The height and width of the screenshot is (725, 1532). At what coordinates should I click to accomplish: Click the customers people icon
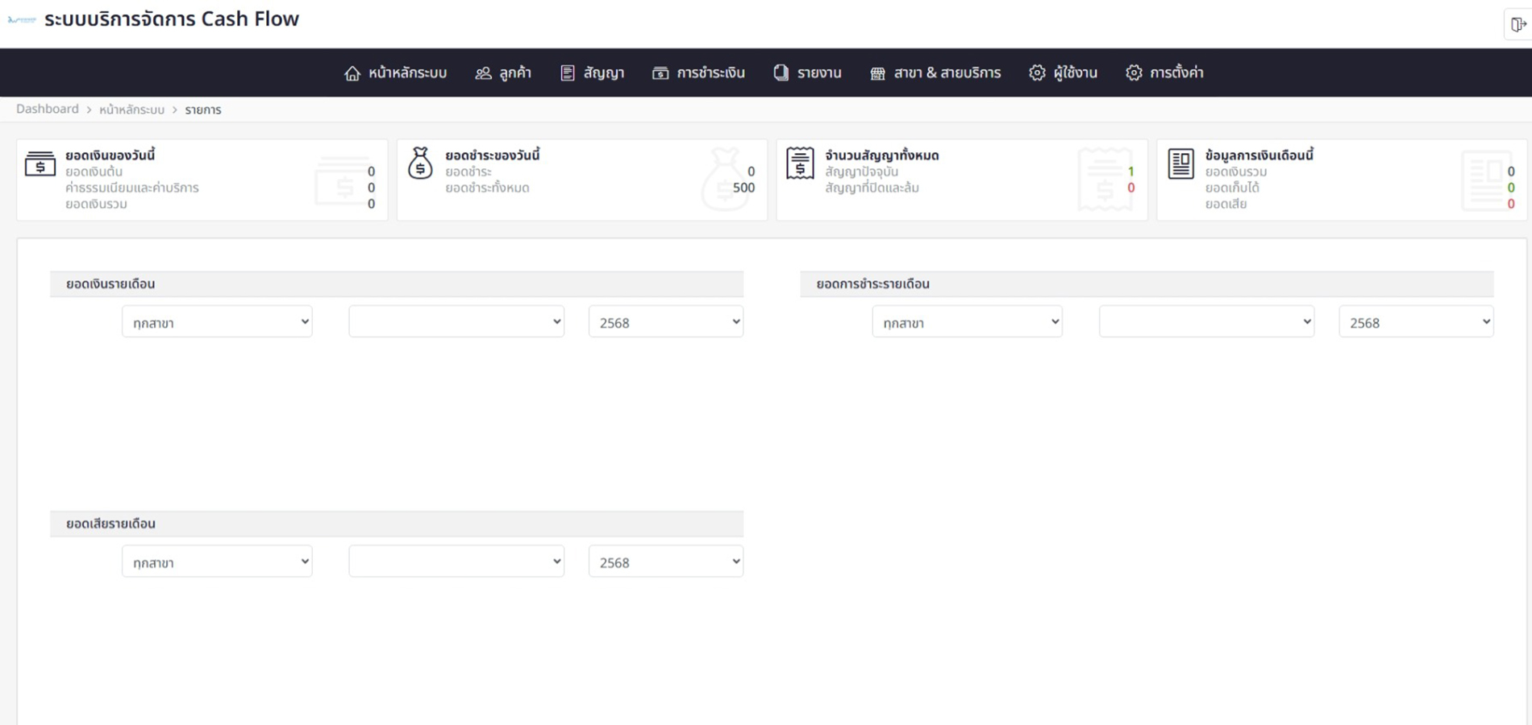(x=483, y=73)
